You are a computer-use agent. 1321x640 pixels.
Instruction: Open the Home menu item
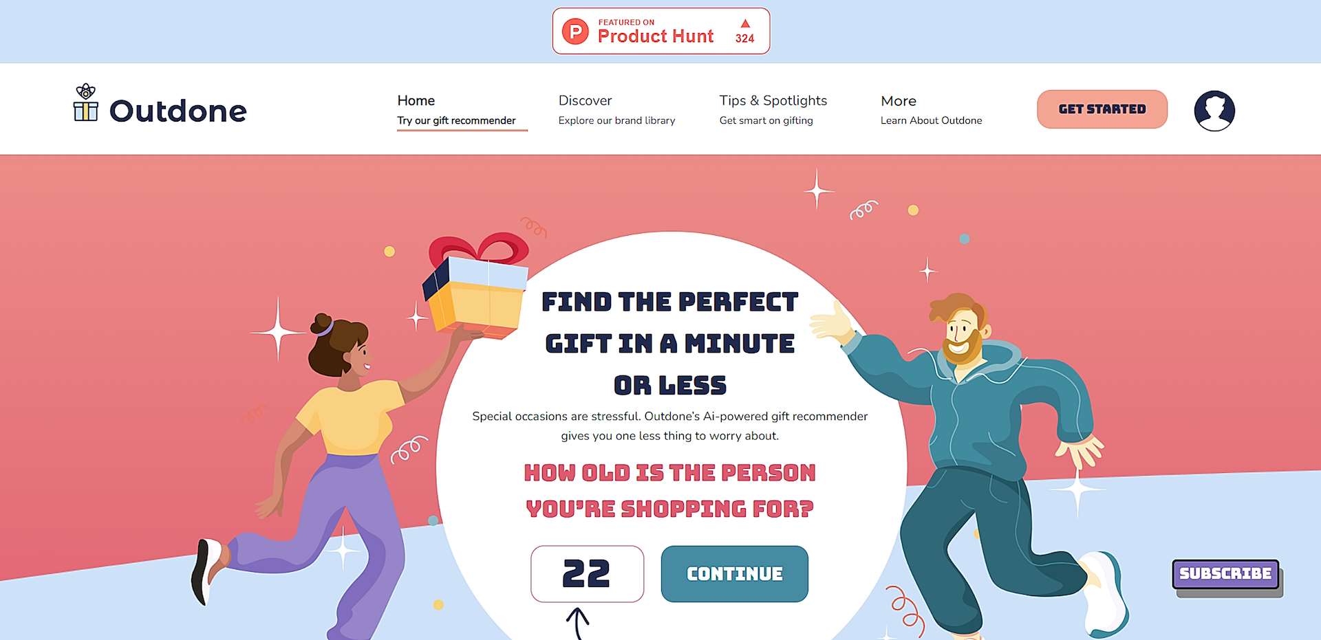(x=416, y=100)
